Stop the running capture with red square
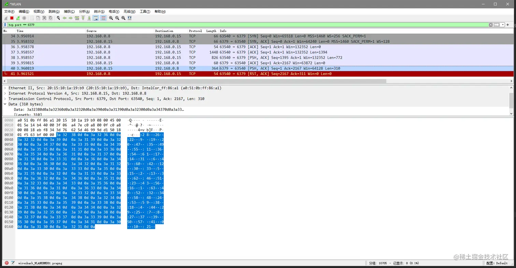The width and height of the screenshot is (516, 268). [12, 18]
